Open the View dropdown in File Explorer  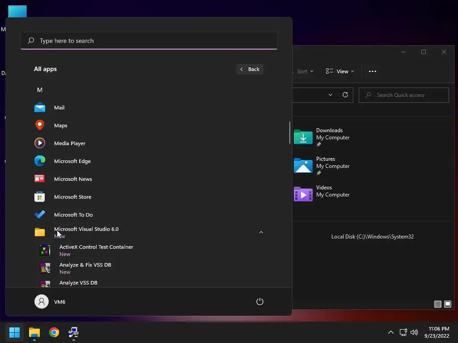coord(340,71)
